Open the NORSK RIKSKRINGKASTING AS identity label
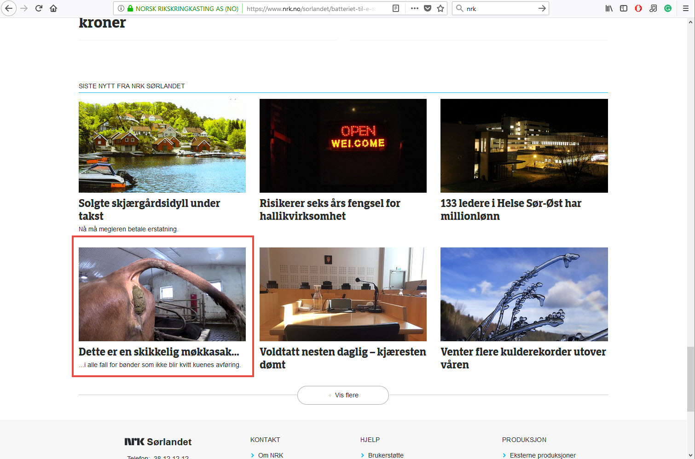This screenshot has height=459, width=695. (x=187, y=8)
